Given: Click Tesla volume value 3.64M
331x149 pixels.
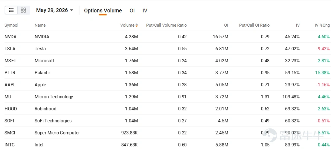Looking at the screenshot, I should 131,49.
